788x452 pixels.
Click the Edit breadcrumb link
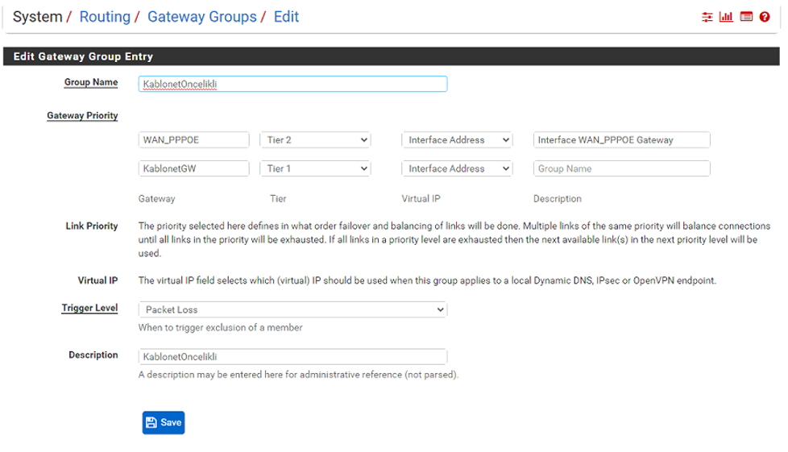click(x=286, y=17)
